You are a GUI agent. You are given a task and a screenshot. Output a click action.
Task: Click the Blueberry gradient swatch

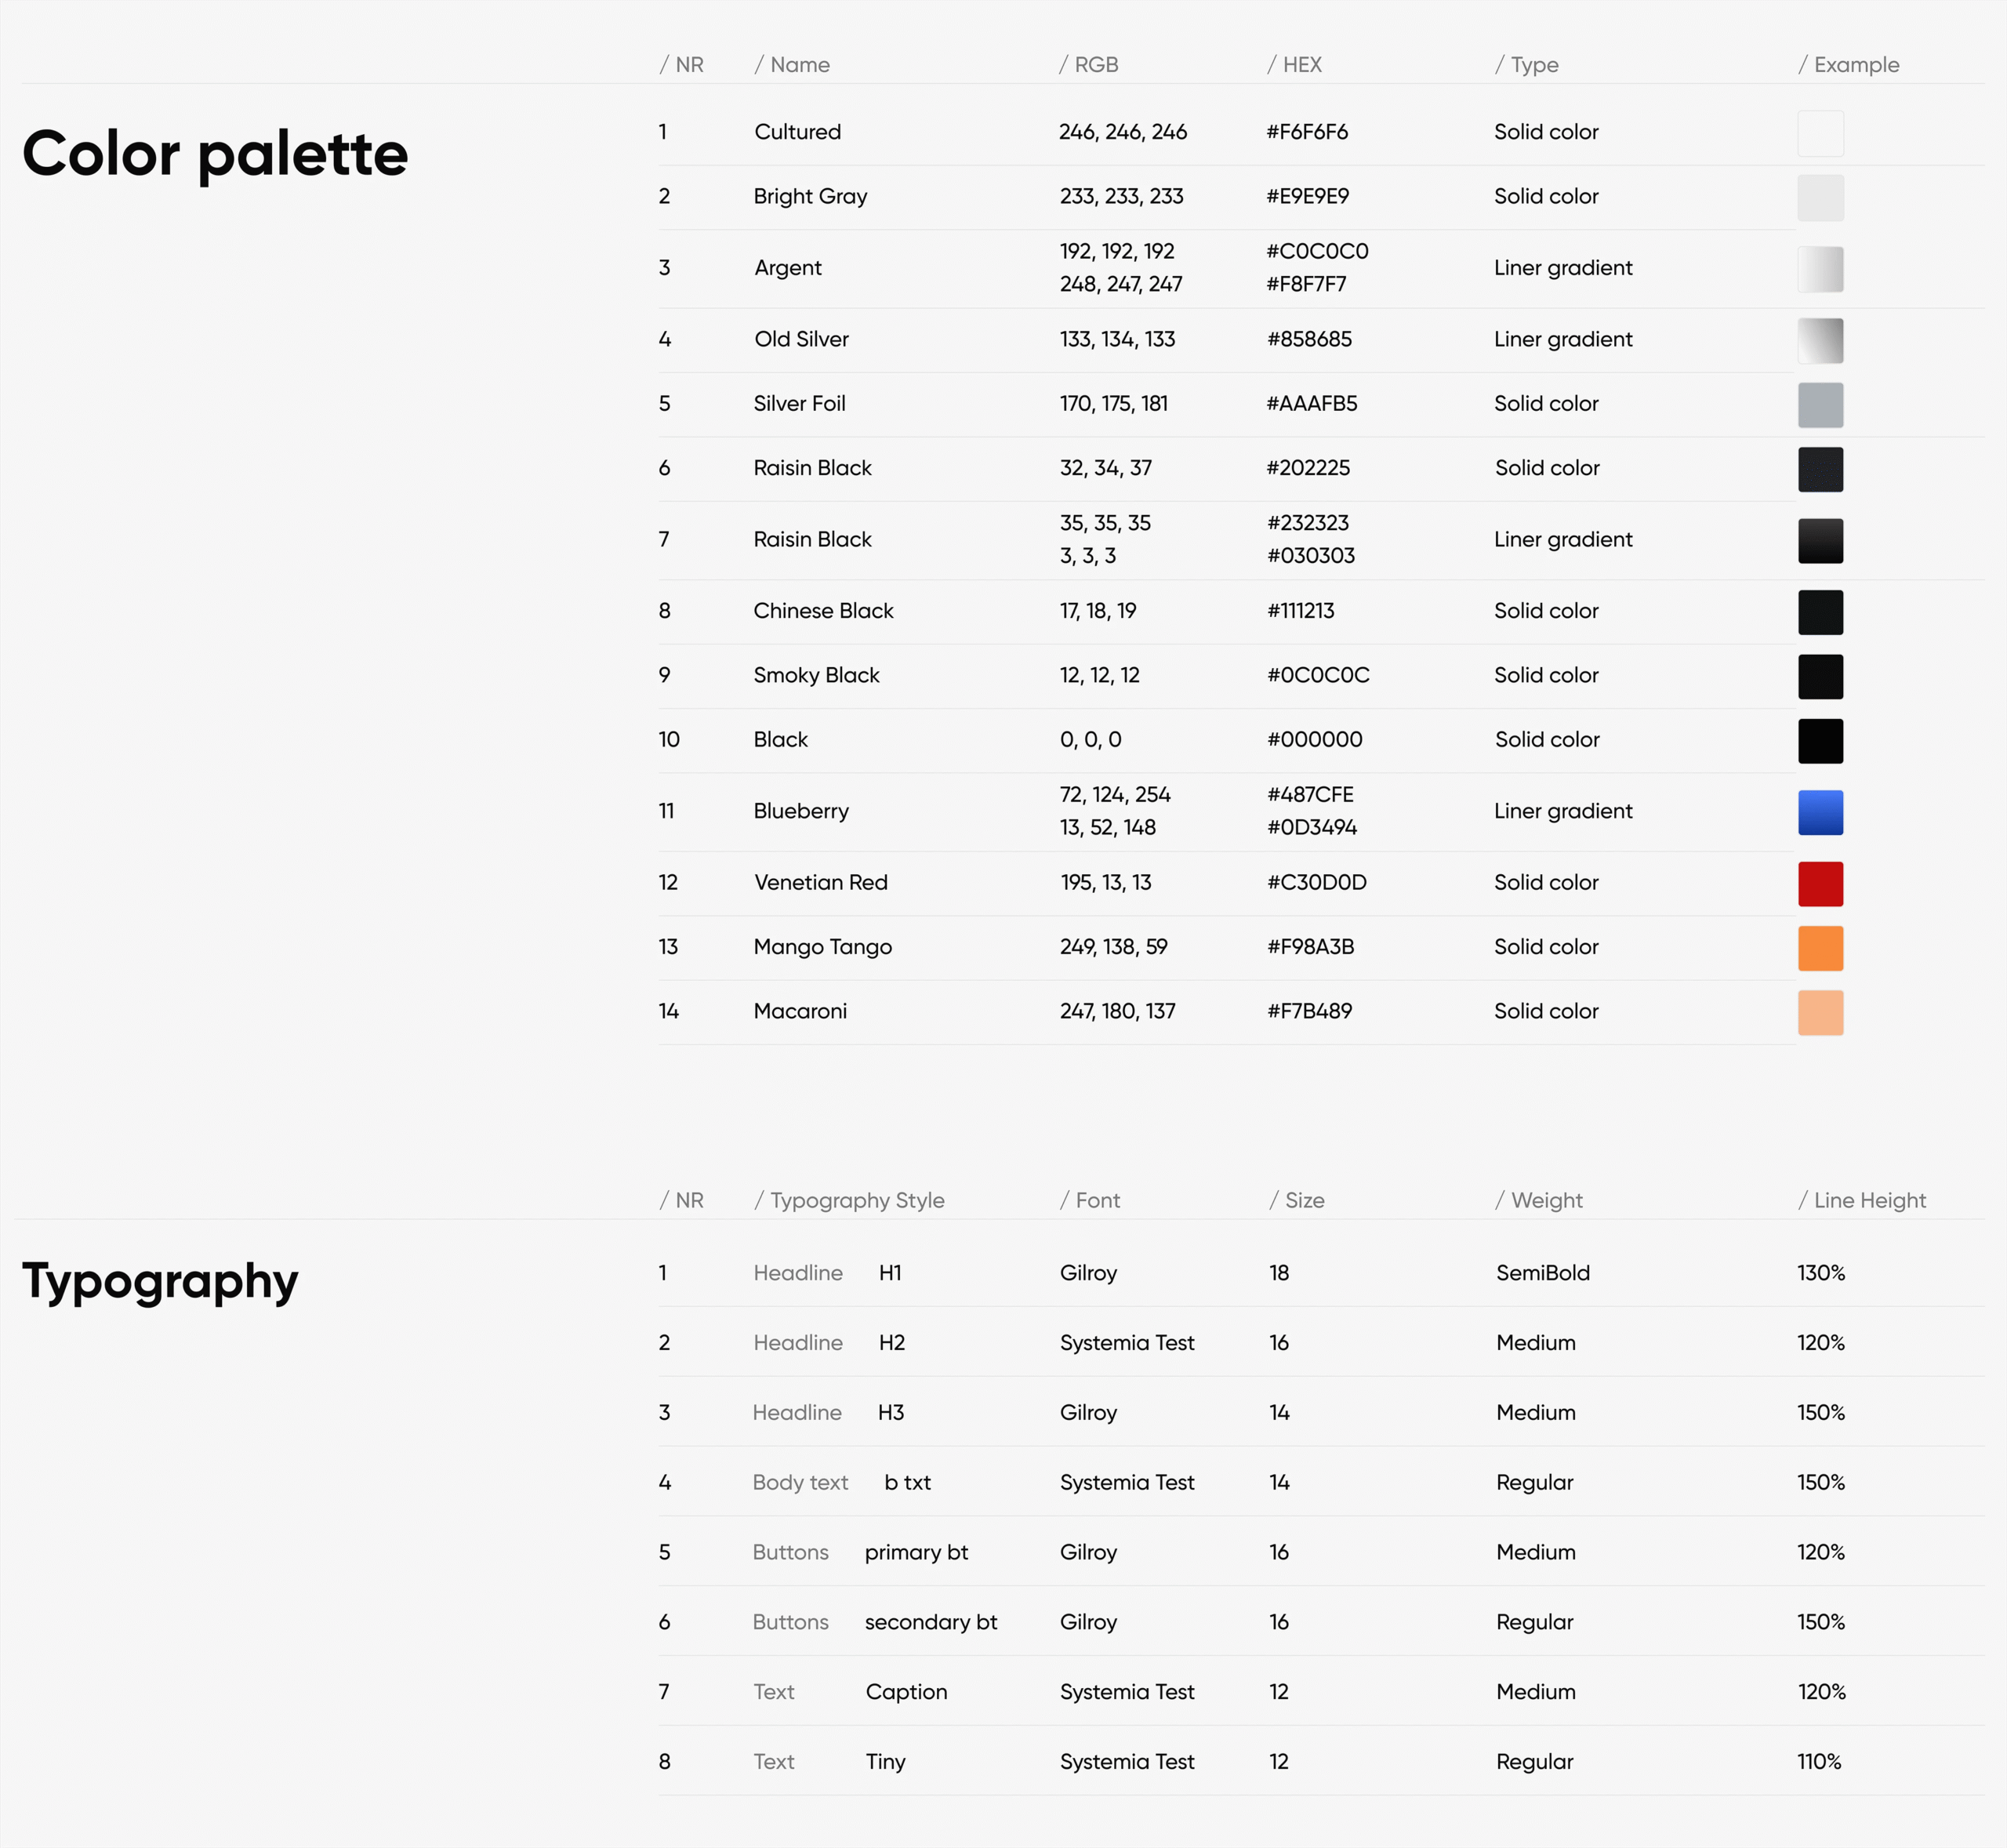tap(1820, 812)
